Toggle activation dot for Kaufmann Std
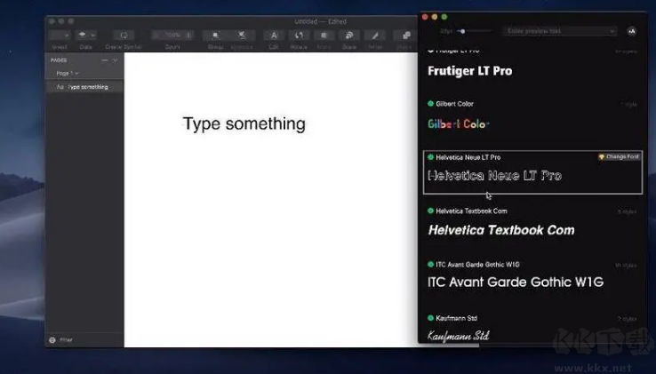This screenshot has width=656, height=374. coord(430,318)
